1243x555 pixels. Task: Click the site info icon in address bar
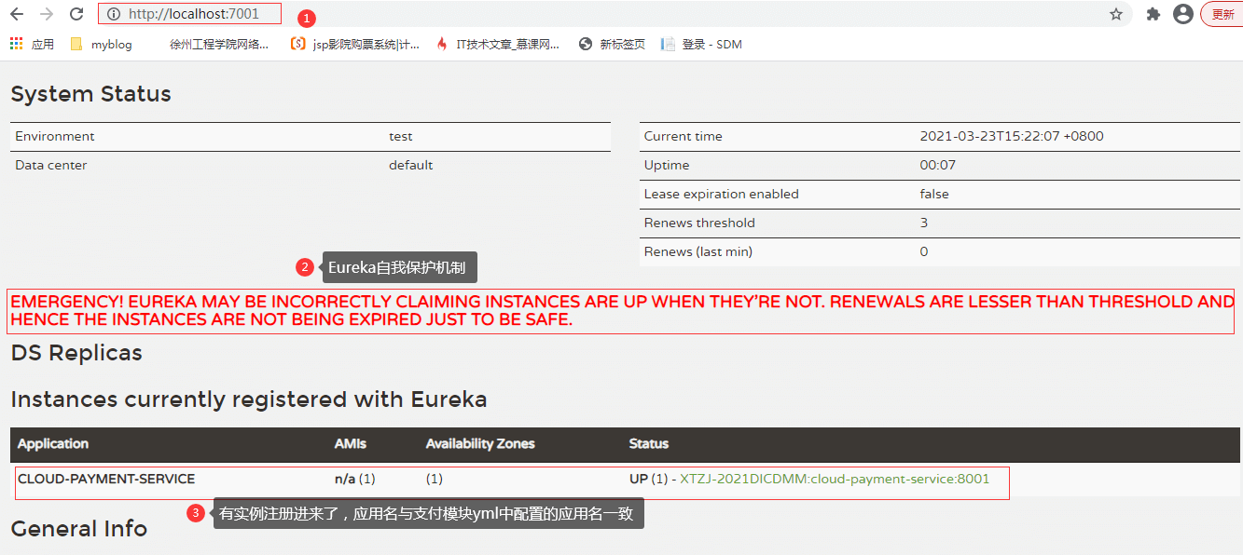tap(114, 14)
